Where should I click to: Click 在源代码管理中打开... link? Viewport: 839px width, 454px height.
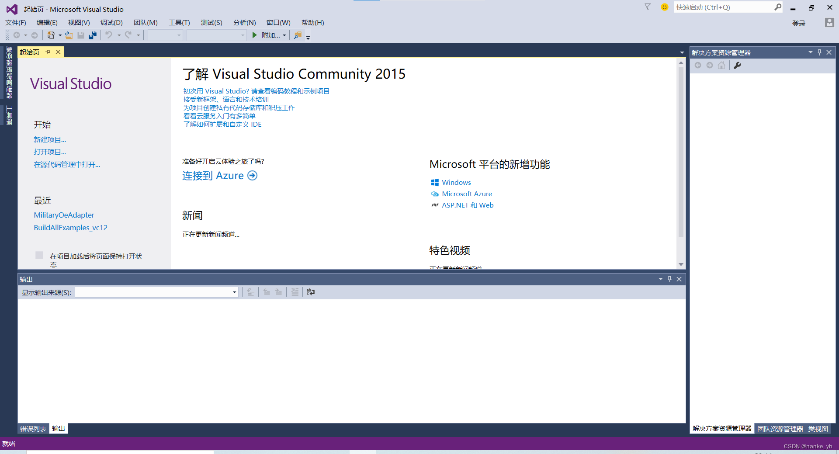coord(67,165)
